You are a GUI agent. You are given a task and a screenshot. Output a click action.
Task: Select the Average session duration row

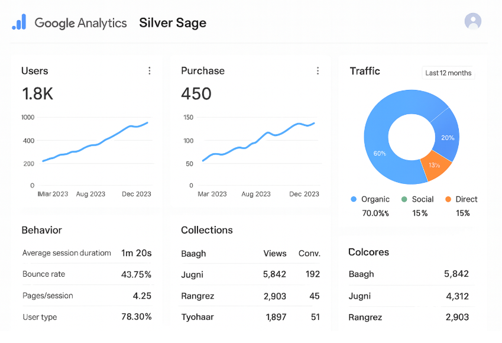(x=86, y=253)
